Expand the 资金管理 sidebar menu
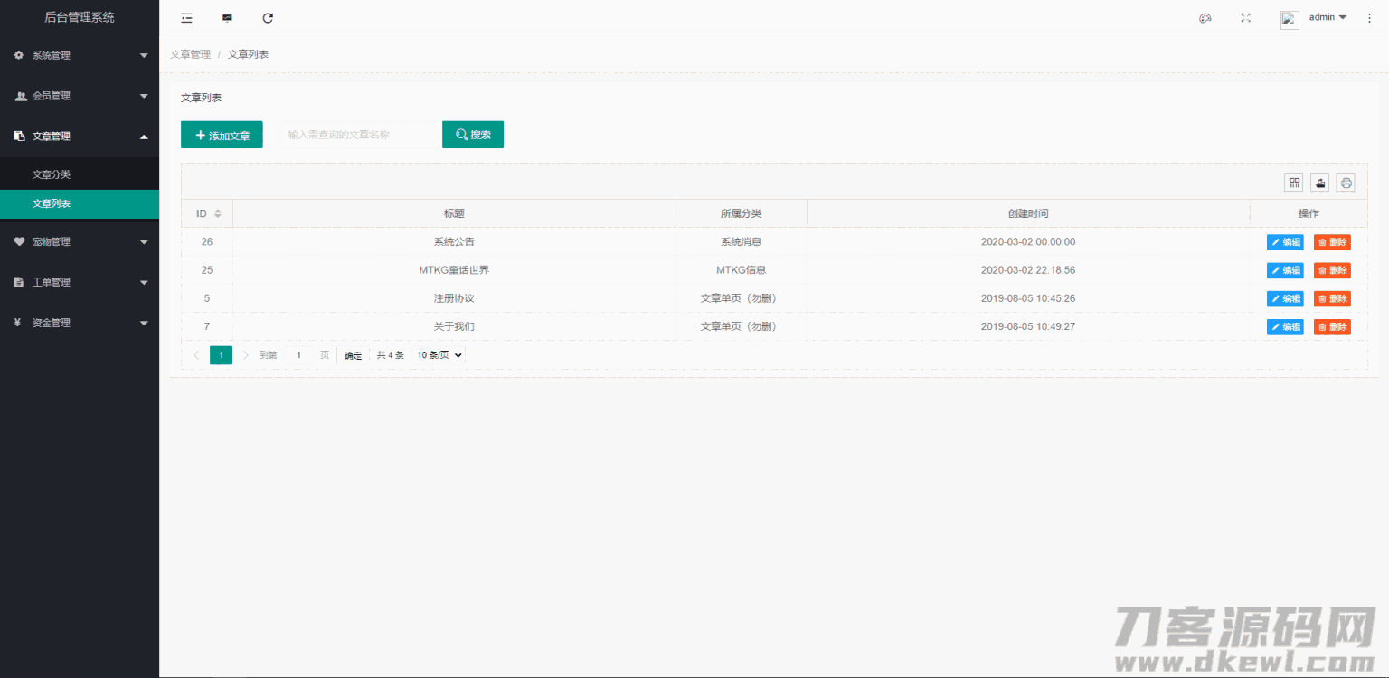1389x678 pixels. pos(80,323)
